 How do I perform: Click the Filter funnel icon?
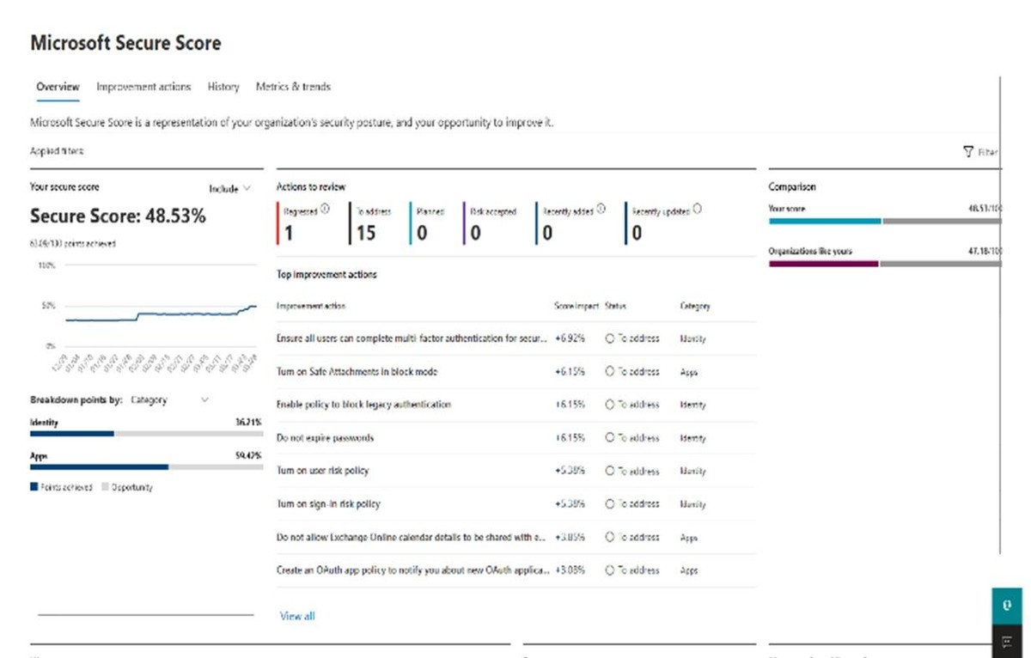[968, 152]
